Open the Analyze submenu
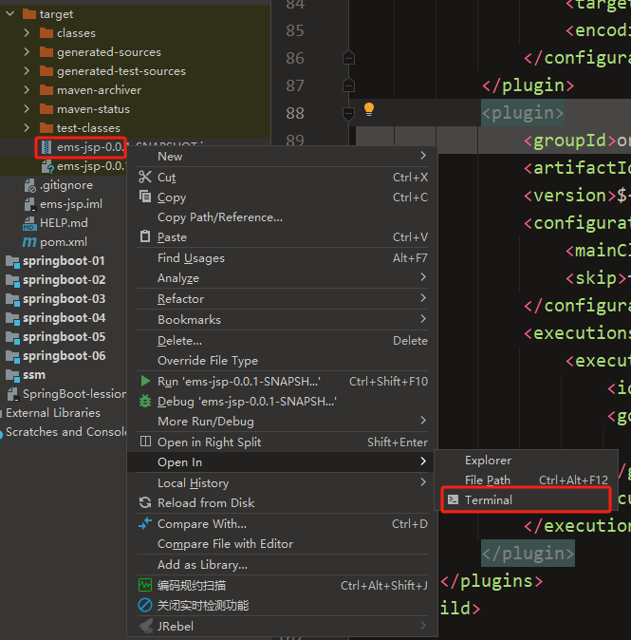 point(282,278)
